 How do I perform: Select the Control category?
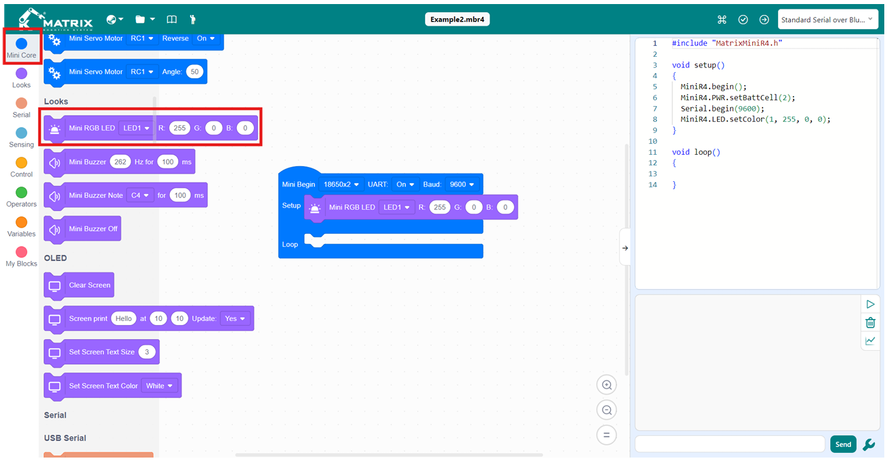[22, 167]
